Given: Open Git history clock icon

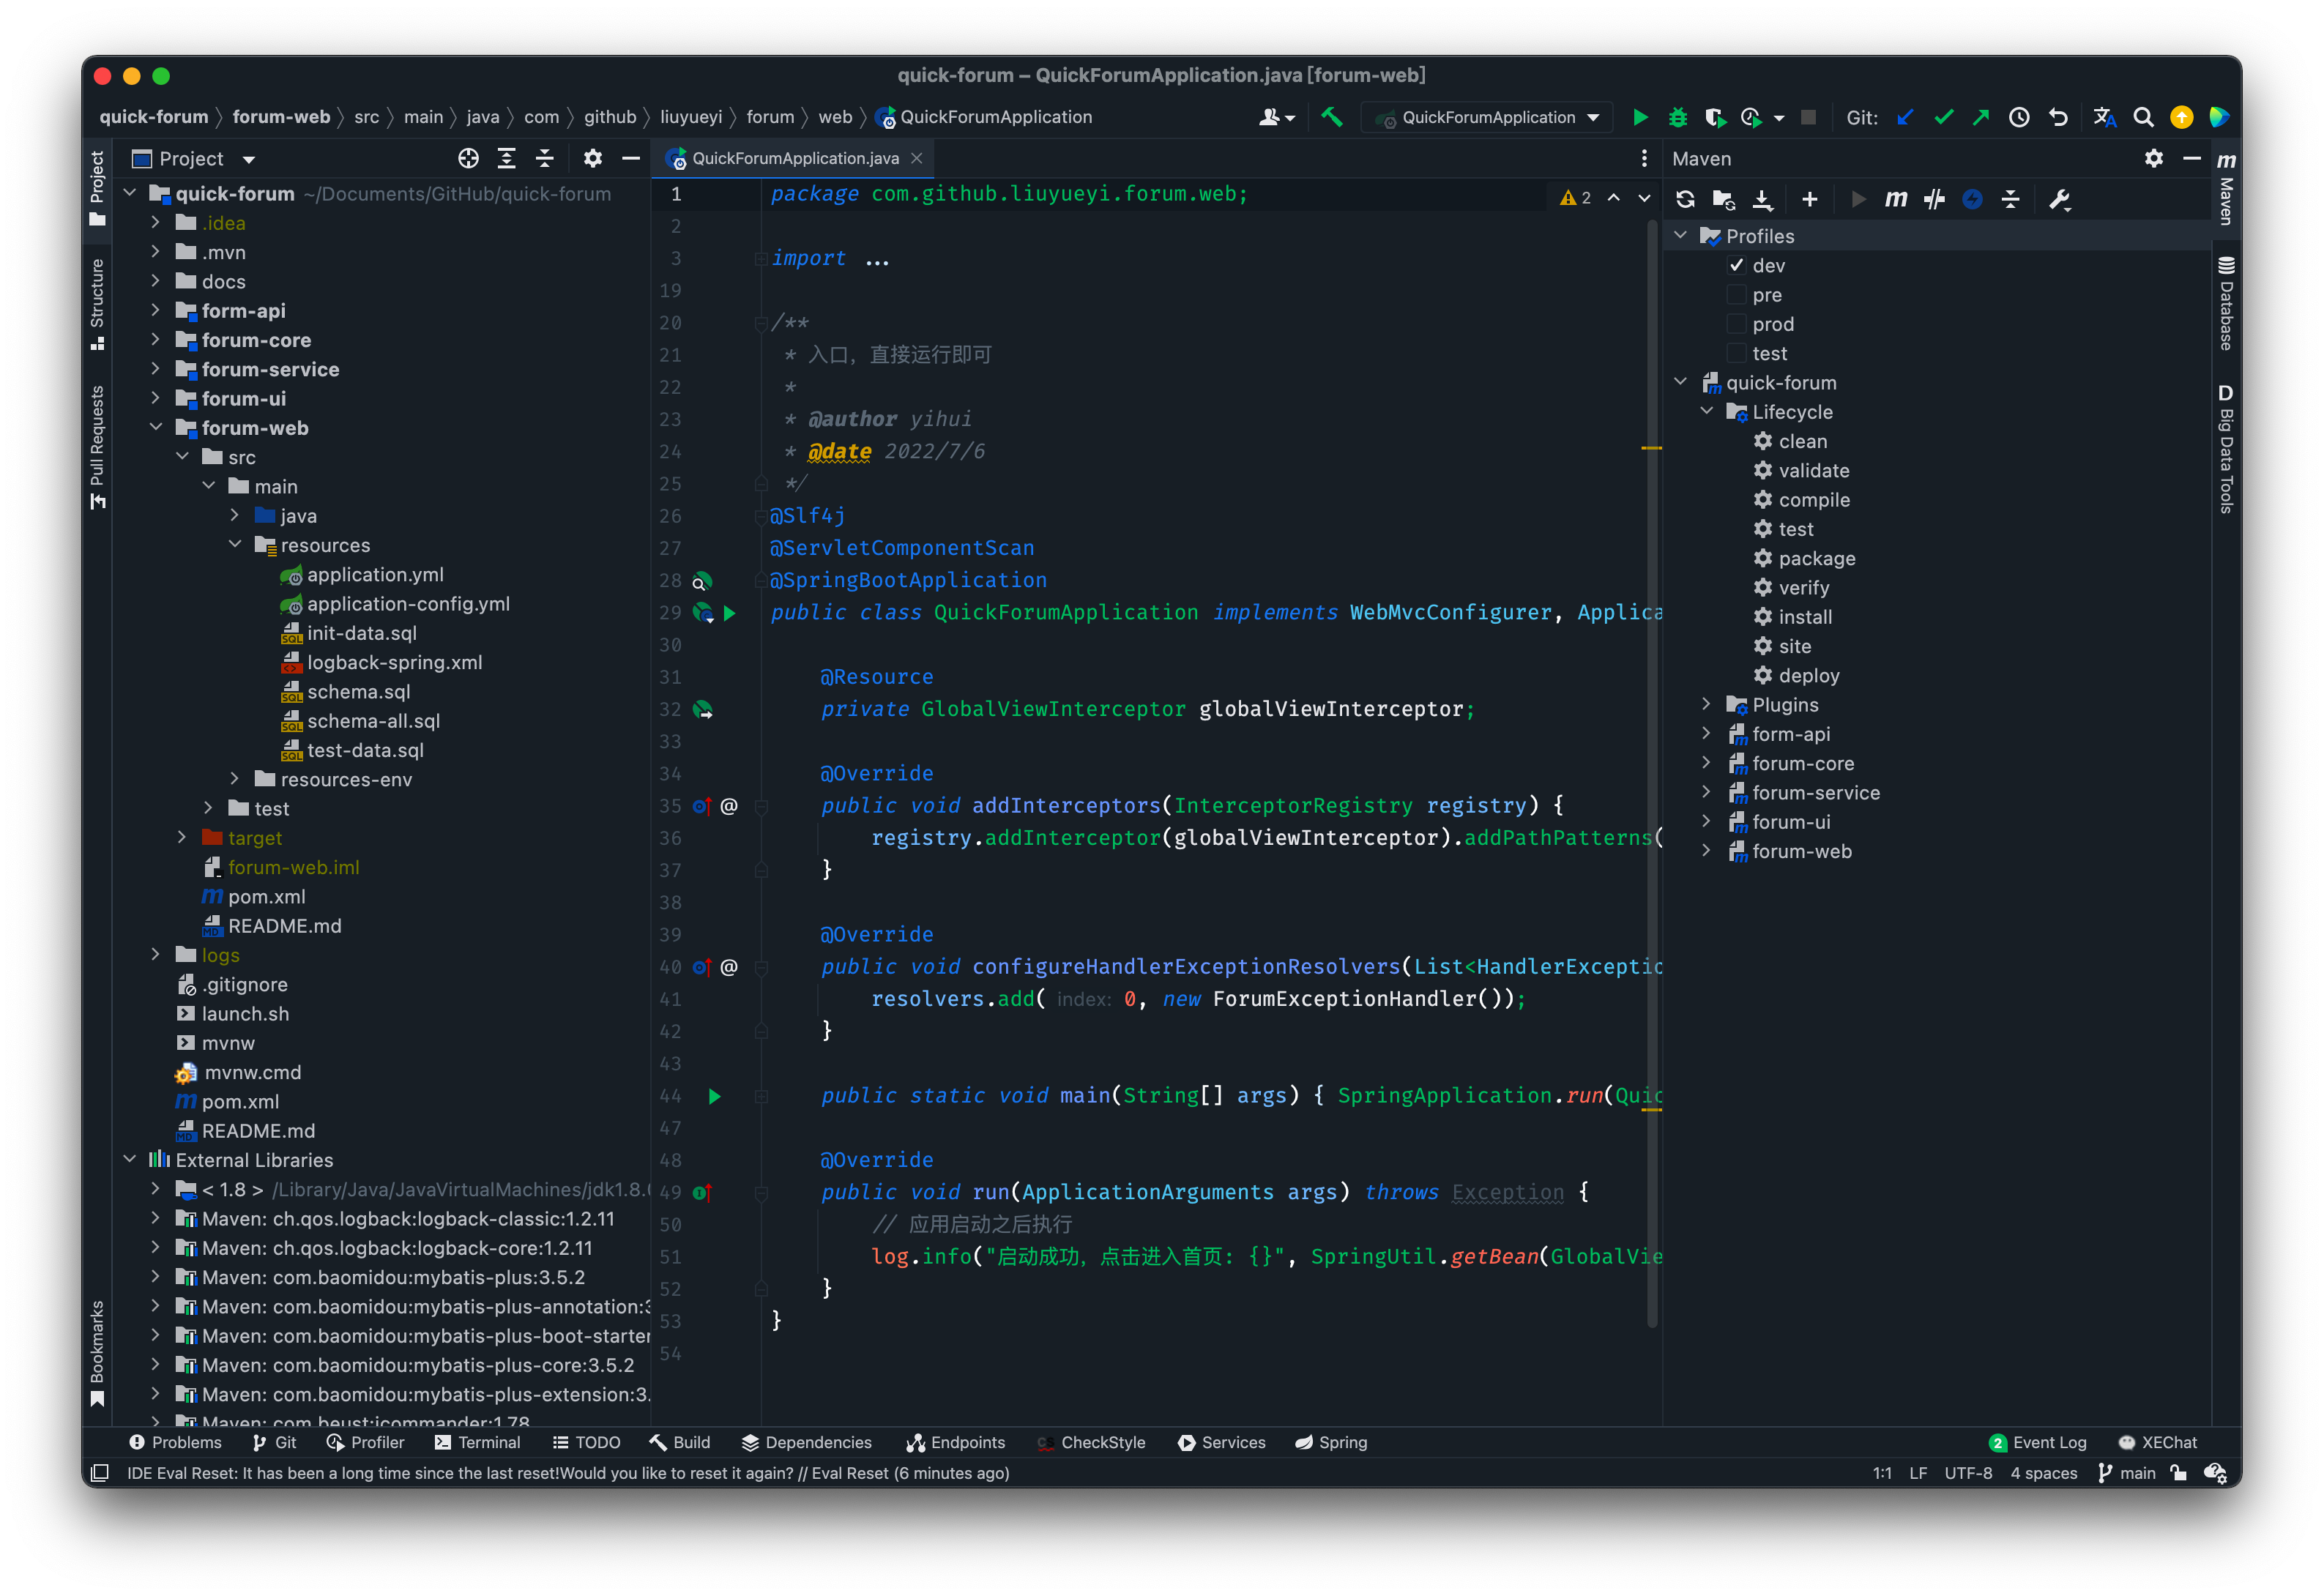Looking at the screenshot, I should click(x=2019, y=117).
